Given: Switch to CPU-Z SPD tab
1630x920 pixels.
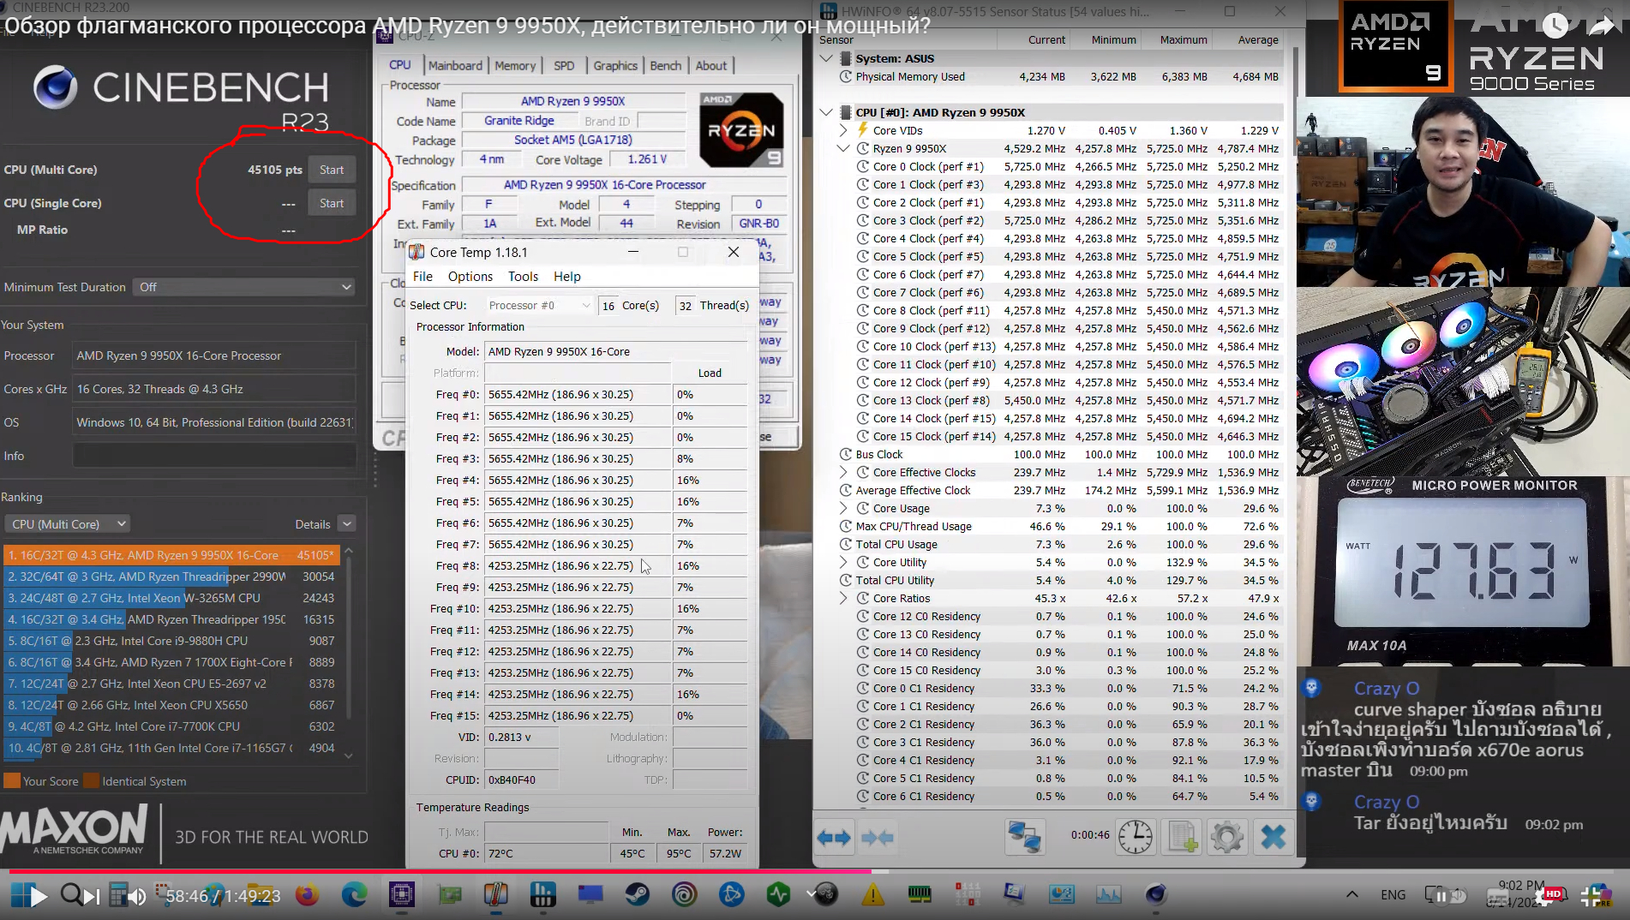Looking at the screenshot, I should pyautogui.click(x=564, y=65).
